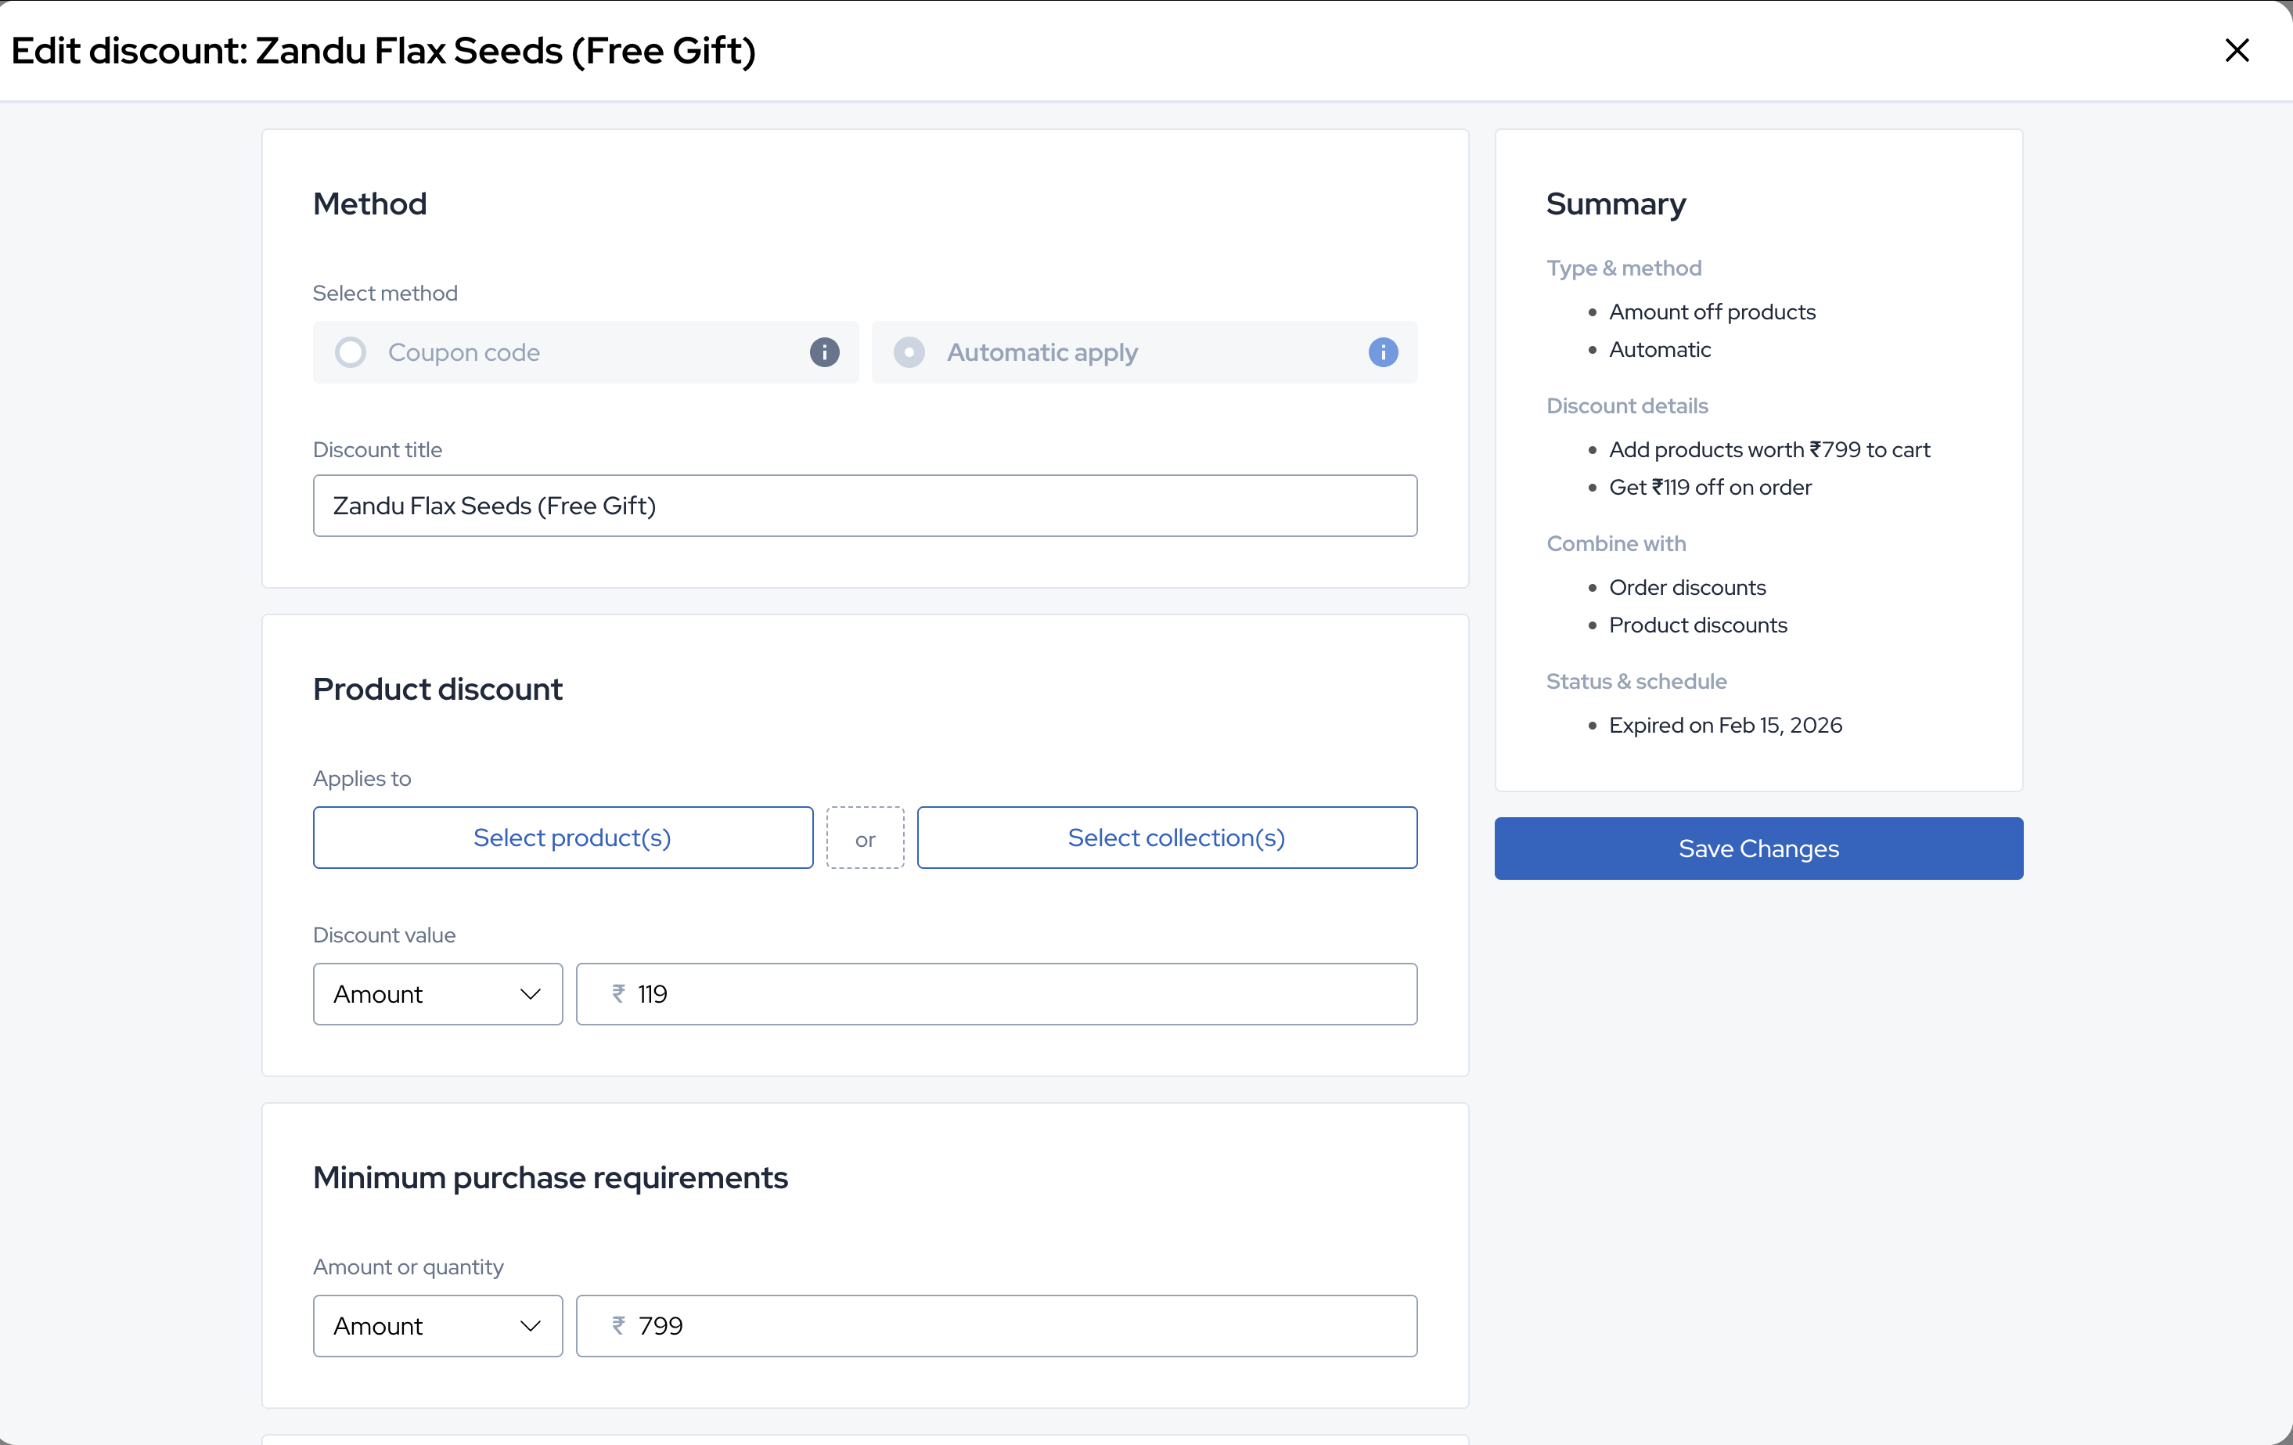
Task: Click info icon beside Coupon code
Action: click(x=824, y=352)
